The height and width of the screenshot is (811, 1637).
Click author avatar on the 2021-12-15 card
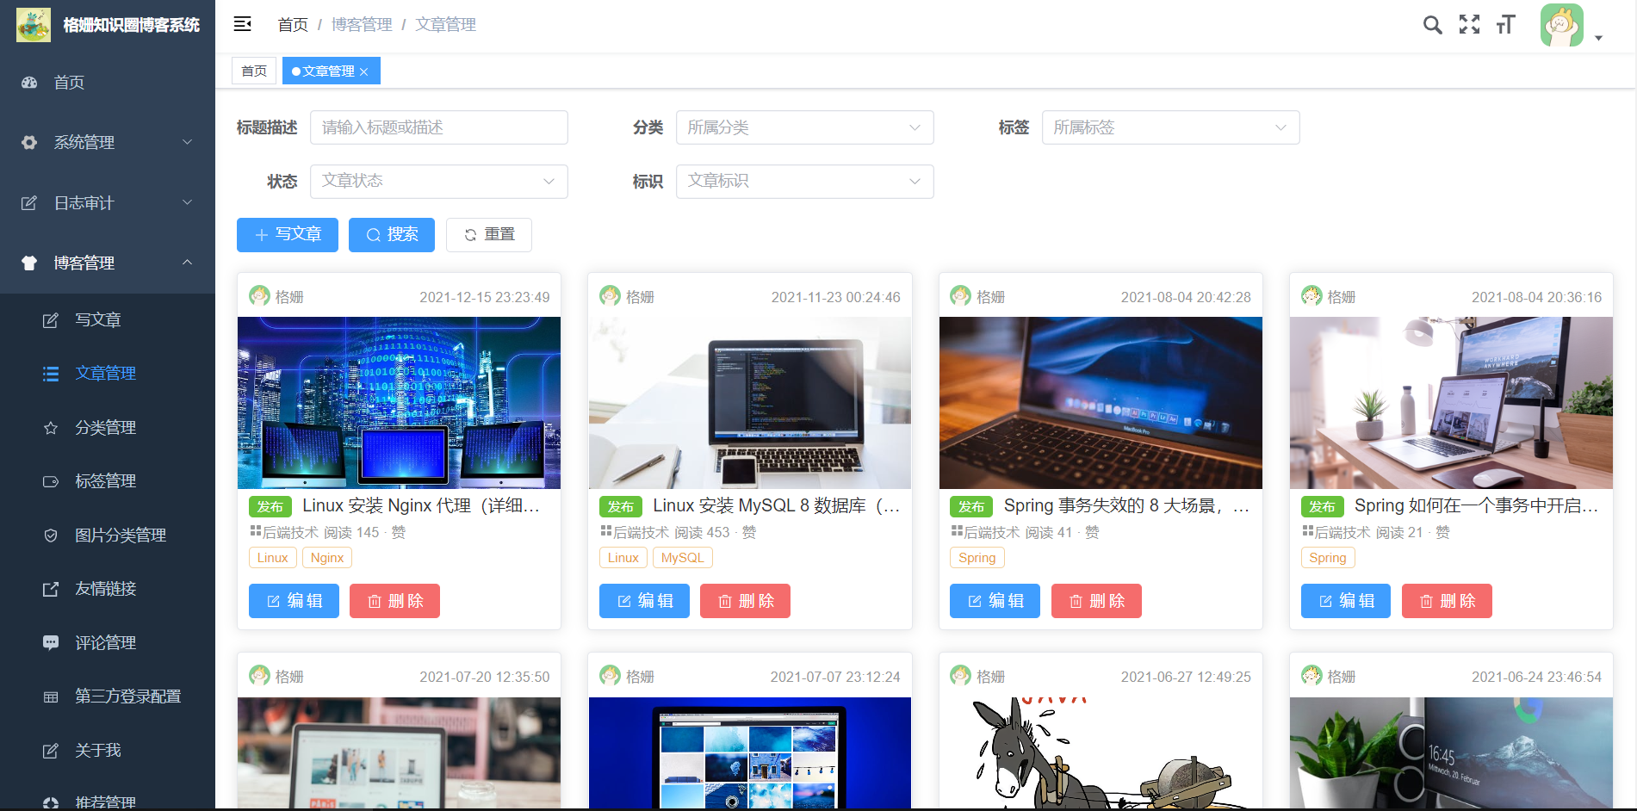[x=259, y=296]
